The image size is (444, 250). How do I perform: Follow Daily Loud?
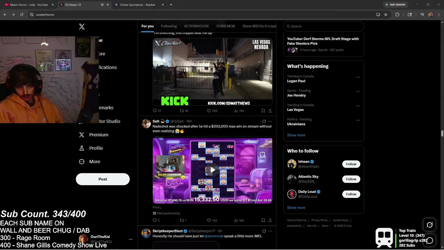pos(351,194)
